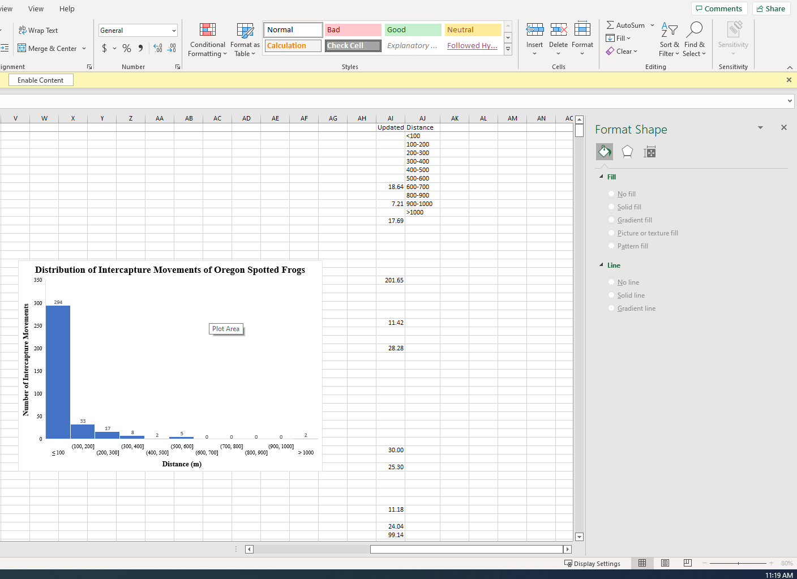Click the Delete cells icon
This screenshot has width=797, height=579.
(558, 29)
